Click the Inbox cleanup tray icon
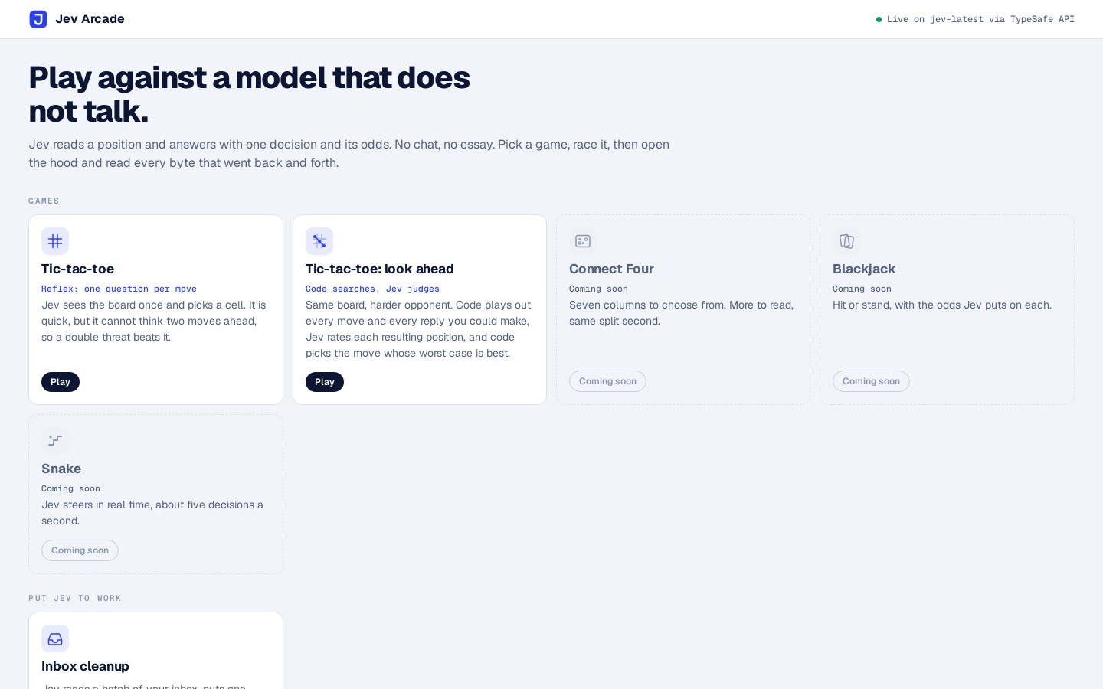 [x=55, y=638]
